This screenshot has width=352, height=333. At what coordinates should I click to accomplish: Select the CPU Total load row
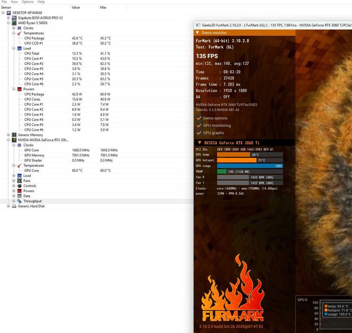[x=97, y=53]
